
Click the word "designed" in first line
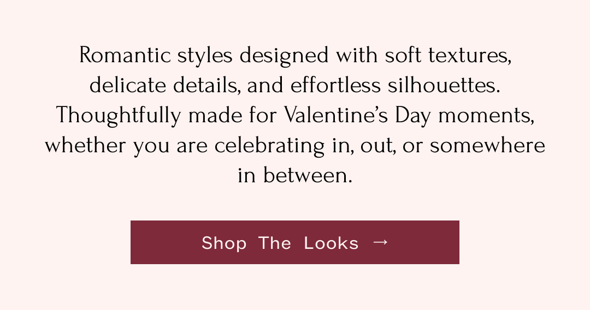(x=284, y=56)
